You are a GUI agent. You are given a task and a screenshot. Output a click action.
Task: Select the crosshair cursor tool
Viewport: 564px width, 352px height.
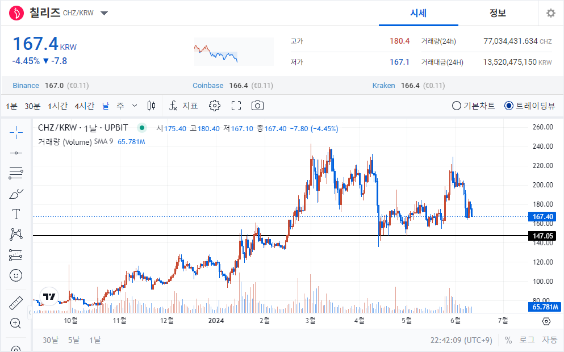point(16,133)
